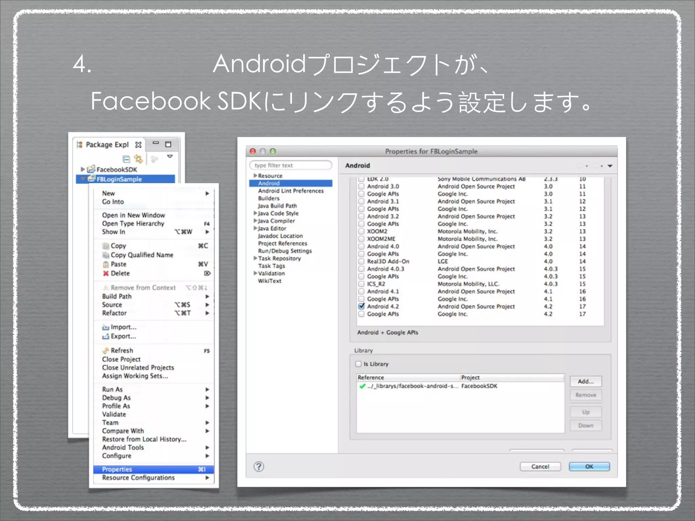This screenshot has width=695, height=521.
Task: Click the type filter text field
Action: pos(290,165)
